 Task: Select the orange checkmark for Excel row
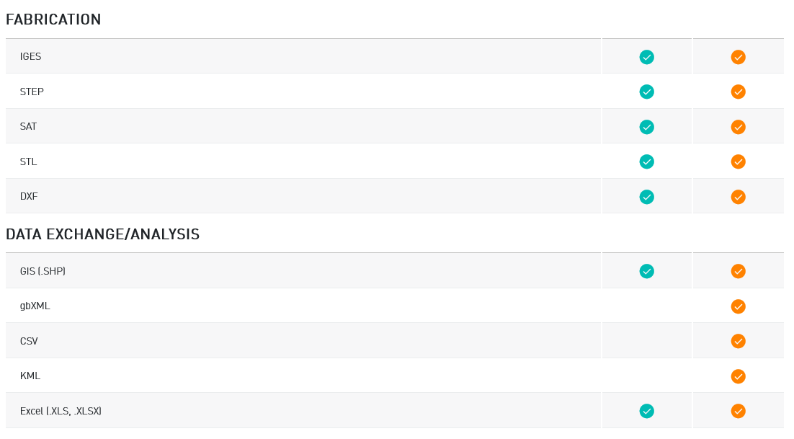pos(739,411)
